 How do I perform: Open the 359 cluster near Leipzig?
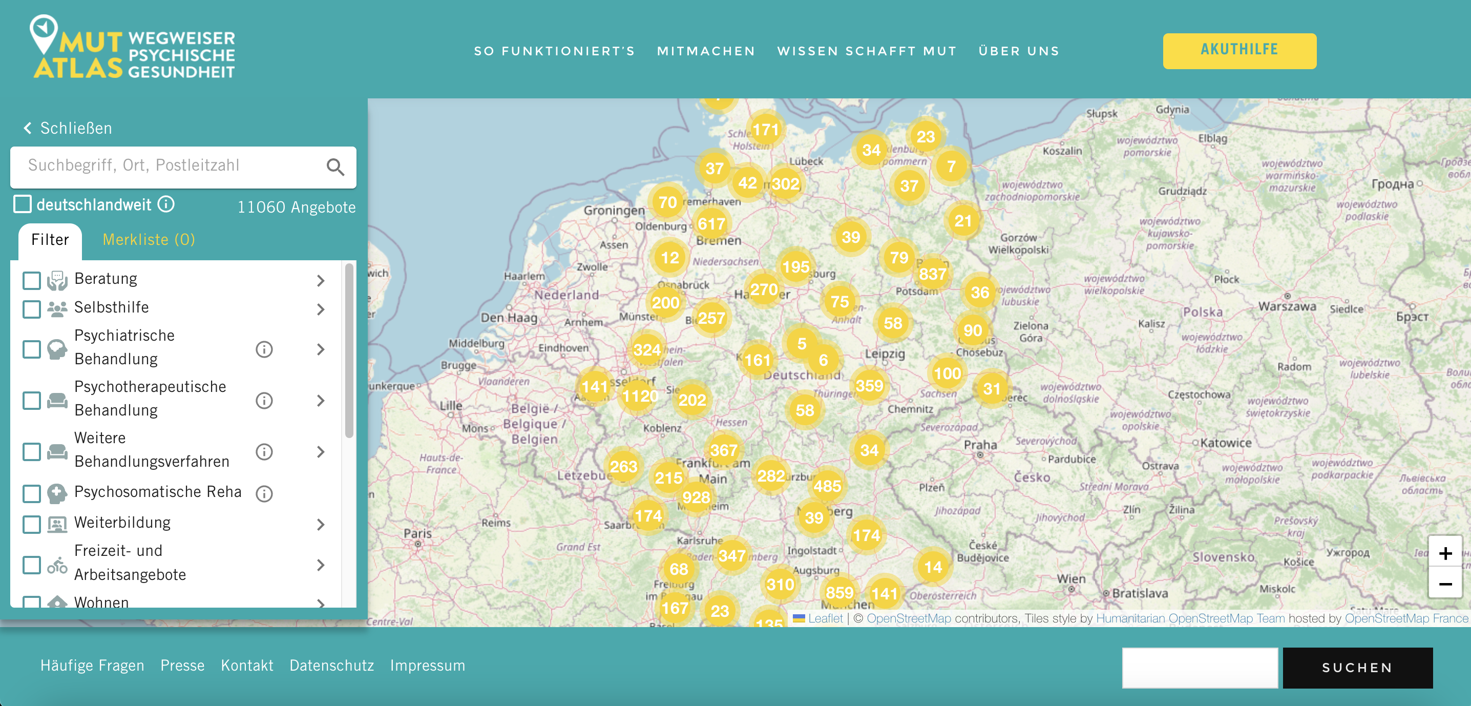coord(869,386)
